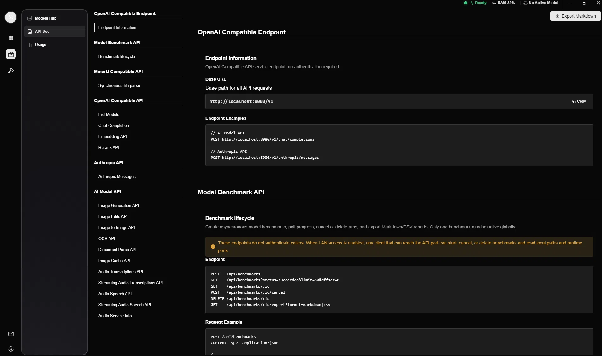Viewport: 602px width, 356px height.
Task: Click No Active Model status
Action: point(541,3)
